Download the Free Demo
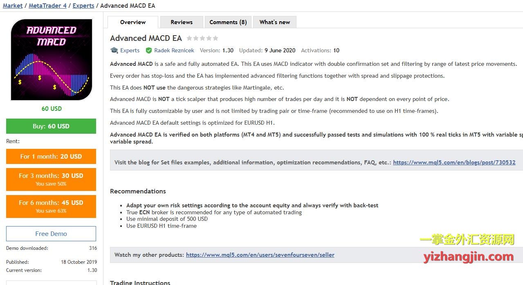The height and width of the screenshot is (285, 523). [x=51, y=233]
